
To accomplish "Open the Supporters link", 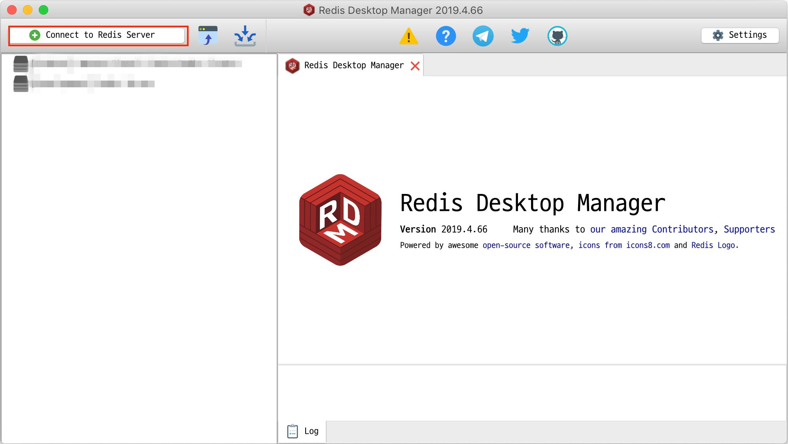I will [x=749, y=230].
